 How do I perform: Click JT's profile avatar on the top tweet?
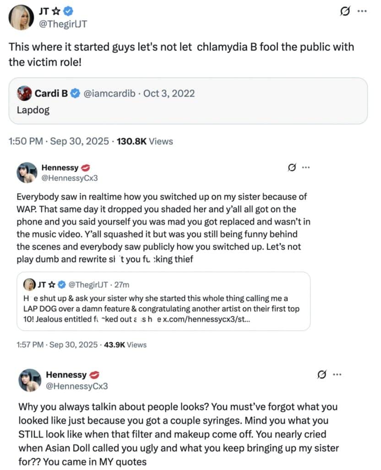tap(21, 18)
